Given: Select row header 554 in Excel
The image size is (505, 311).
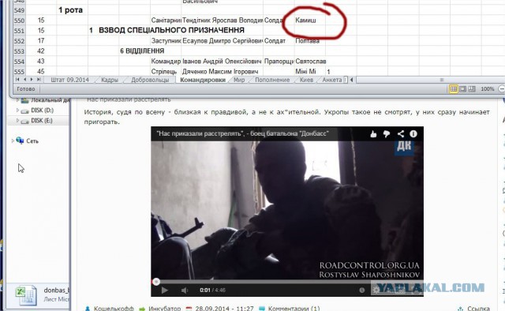Looking at the screenshot, I should coord(19,62).
